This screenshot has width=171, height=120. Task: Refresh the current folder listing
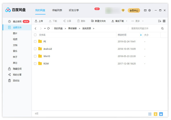(48, 29)
